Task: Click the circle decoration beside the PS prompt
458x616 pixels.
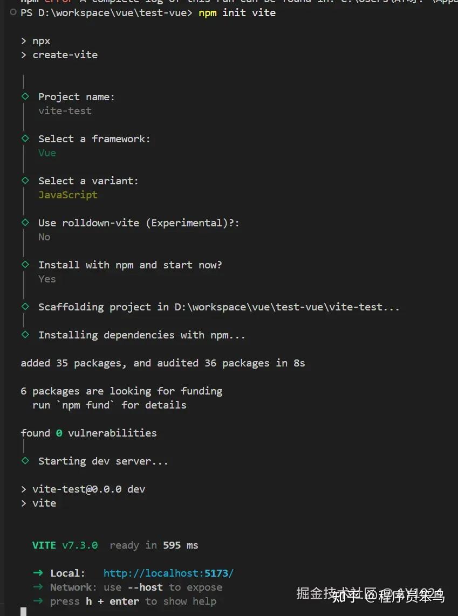Action: pos(13,12)
